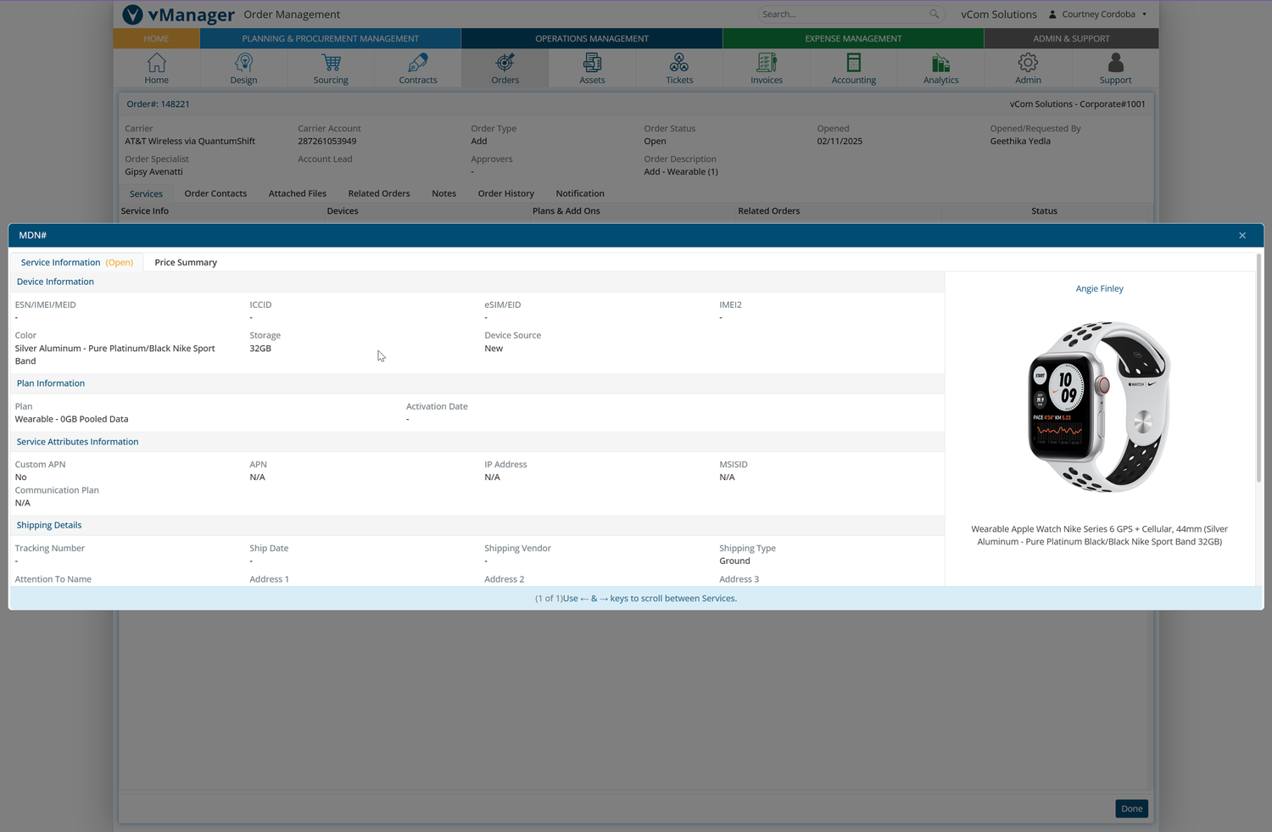The image size is (1272, 832).
Task: Click the vManager logo
Action: pos(179,14)
